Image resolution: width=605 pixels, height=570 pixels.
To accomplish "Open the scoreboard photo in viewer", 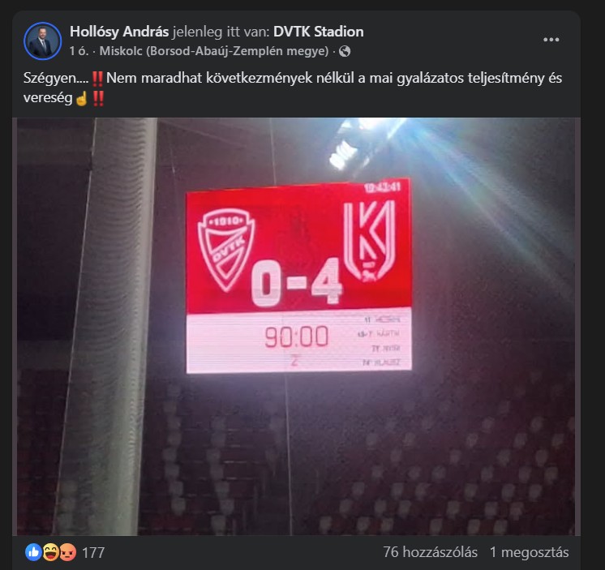I will [x=296, y=326].
